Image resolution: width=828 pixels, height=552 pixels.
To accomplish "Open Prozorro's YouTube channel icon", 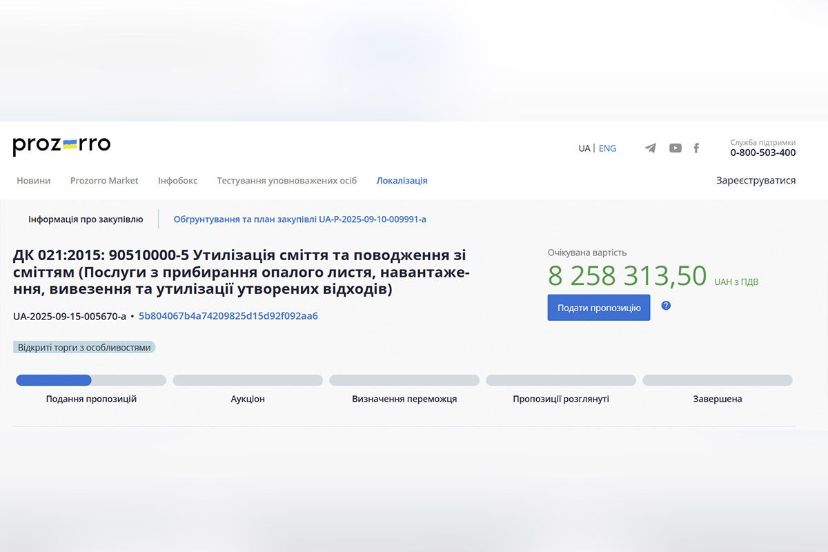I will point(675,148).
